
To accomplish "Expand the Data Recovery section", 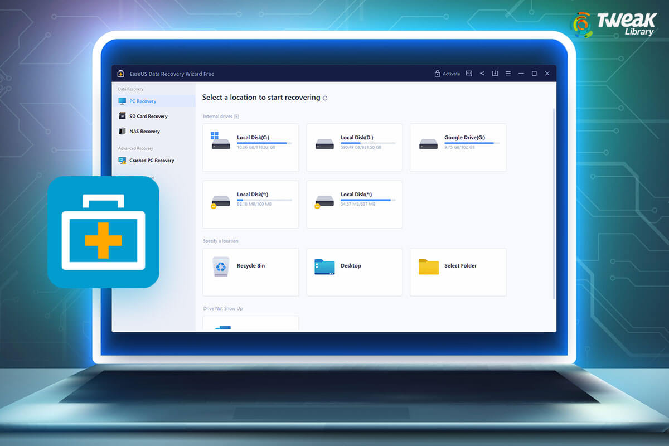I will [130, 89].
